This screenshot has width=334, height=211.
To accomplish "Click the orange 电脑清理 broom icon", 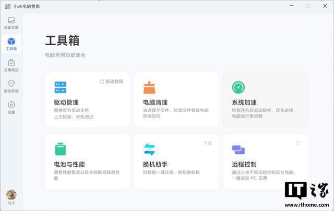I will point(149,87).
